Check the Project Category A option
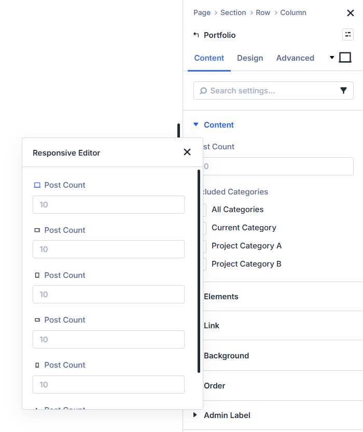 204,246
